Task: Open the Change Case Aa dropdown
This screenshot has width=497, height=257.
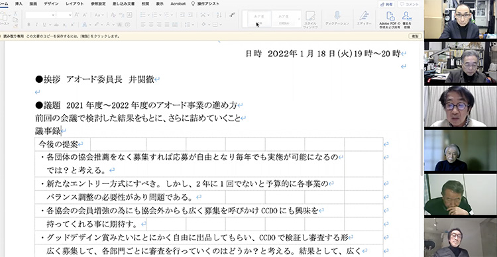Action: pyautogui.click(x=99, y=15)
